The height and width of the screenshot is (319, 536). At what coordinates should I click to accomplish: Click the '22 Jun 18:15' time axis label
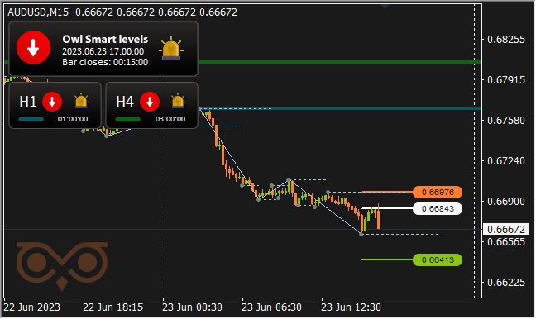tap(112, 307)
